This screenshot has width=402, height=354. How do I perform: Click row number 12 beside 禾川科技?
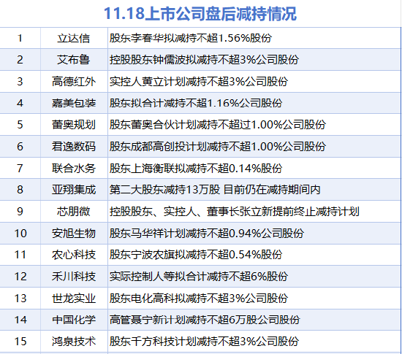click(x=20, y=277)
